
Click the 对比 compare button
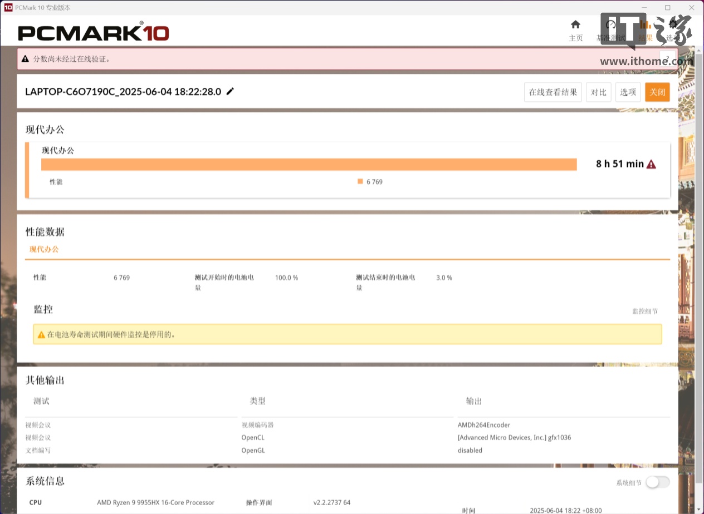tap(598, 92)
